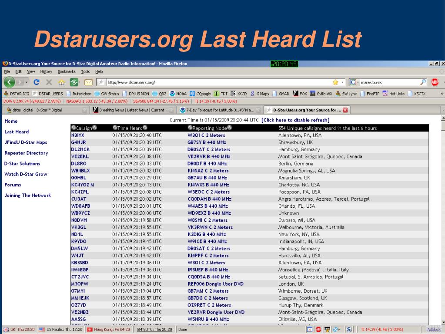Close the D-StarUsers.org tab

(x=345, y=110)
